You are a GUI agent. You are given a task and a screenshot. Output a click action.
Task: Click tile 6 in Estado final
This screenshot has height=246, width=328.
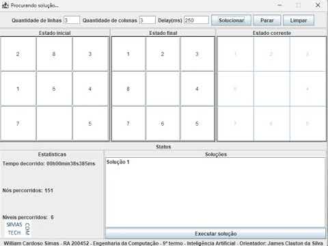pos(163,124)
